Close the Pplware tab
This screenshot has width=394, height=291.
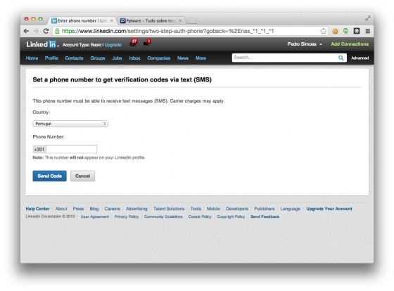click(180, 21)
